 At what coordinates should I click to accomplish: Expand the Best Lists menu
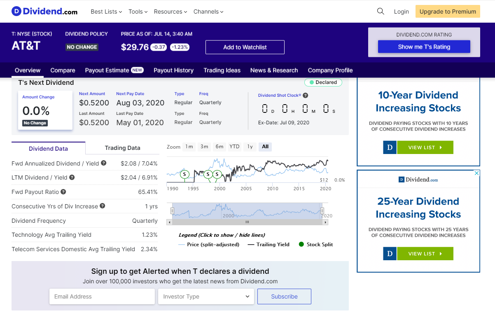coord(106,12)
